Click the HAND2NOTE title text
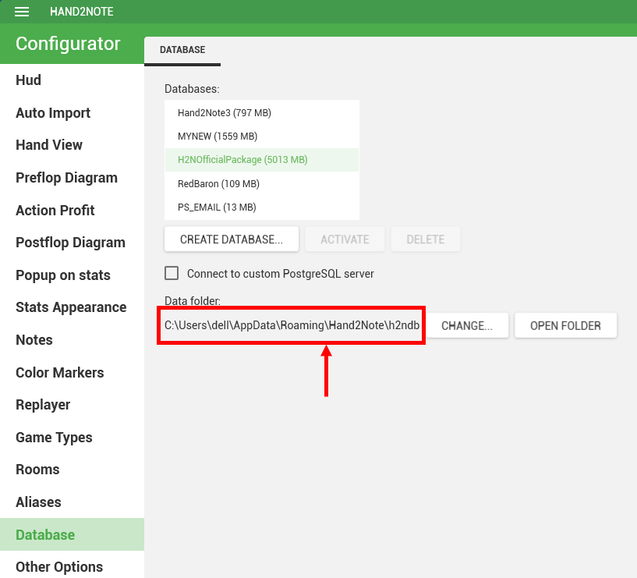This screenshot has width=637, height=578. pyautogui.click(x=82, y=12)
